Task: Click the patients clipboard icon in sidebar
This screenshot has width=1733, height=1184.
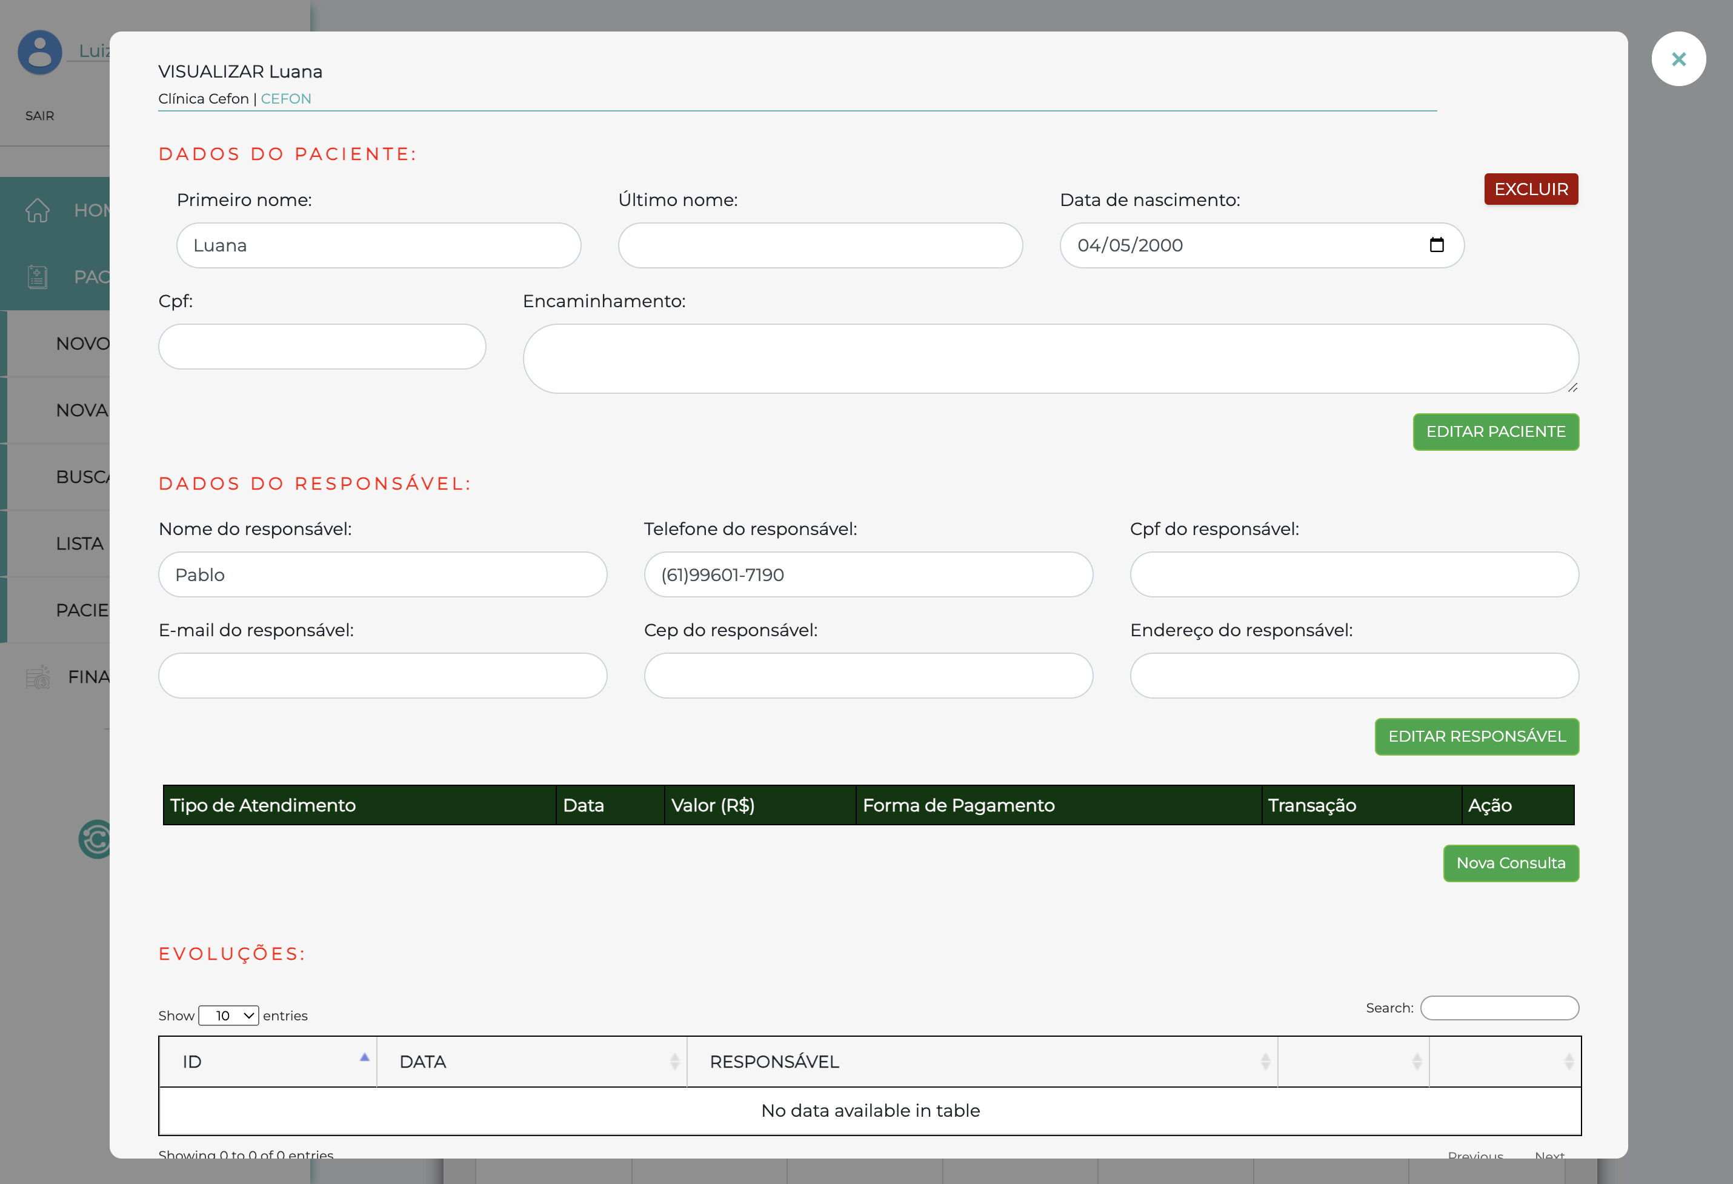Action: tap(36, 277)
